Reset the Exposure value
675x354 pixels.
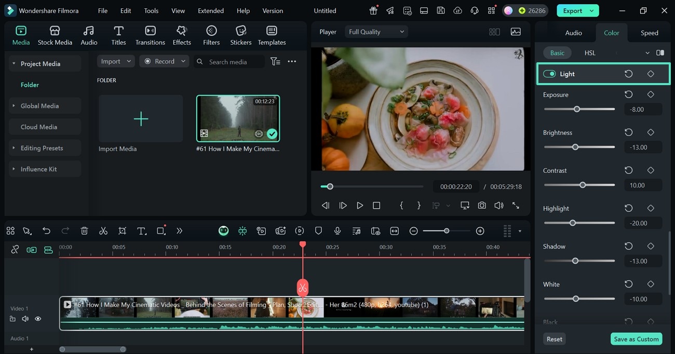[x=628, y=94]
